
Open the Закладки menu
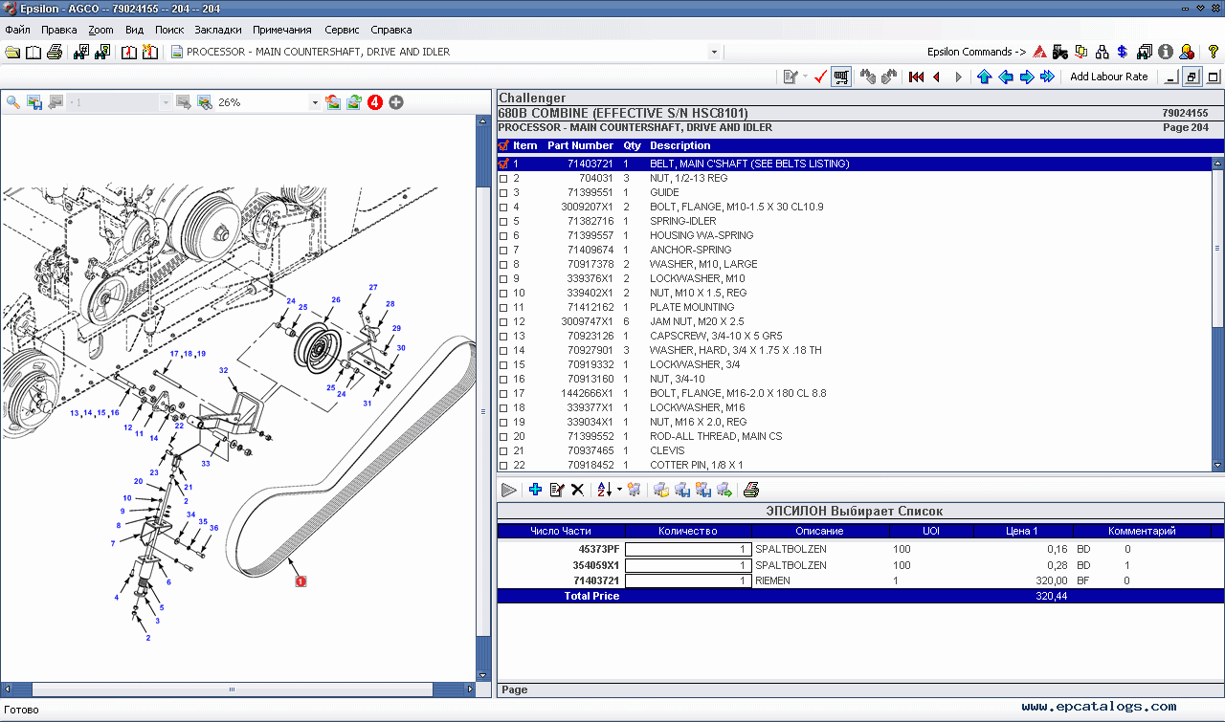click(217, 30)
